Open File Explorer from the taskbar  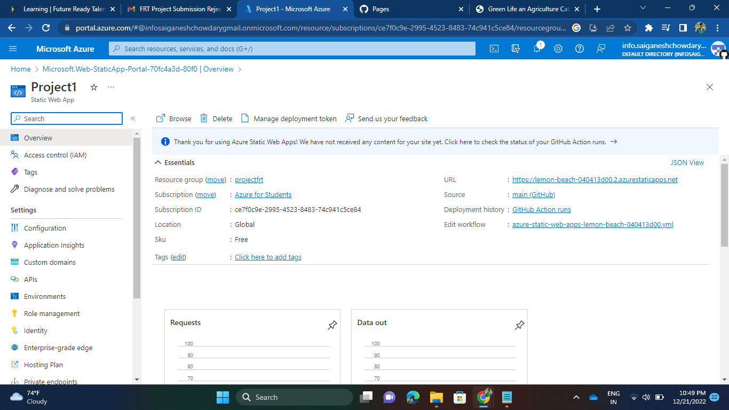coord(437,397)
